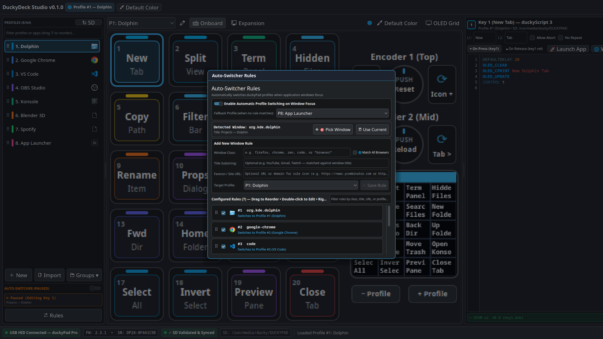Screen dimensions: 603x339
Task: Switch to the Onboard tab
Action: (208, 23)
